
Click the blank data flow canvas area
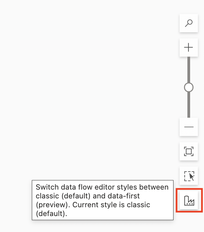[x=89, y=89]
